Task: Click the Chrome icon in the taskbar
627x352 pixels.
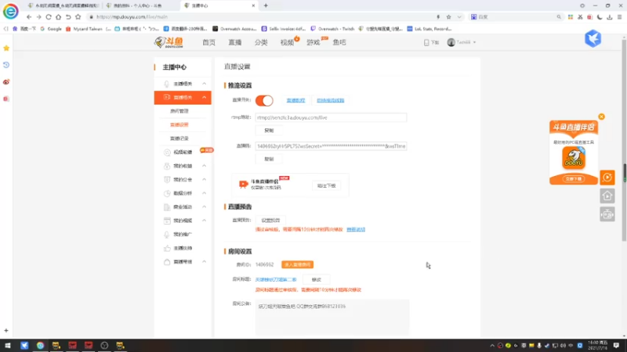Action: (x=40, y=346)
